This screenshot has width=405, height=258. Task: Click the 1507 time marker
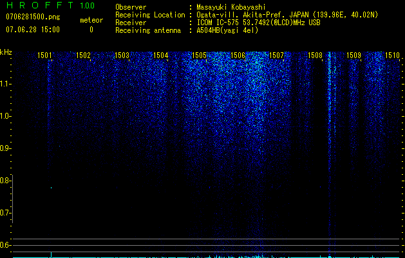pyautogui.click(x=276, y=55)
